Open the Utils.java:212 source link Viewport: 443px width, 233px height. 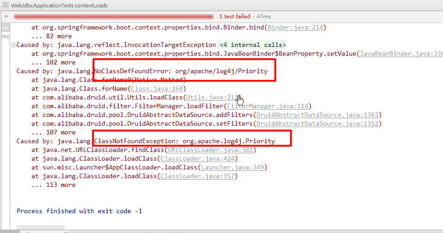pyautogui.click(x=212, y=98)
